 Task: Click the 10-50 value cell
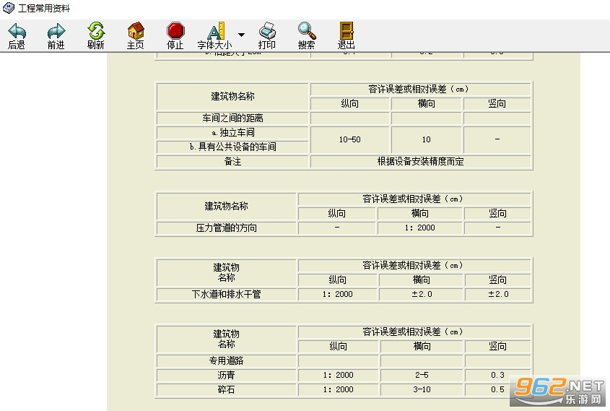pyautogui.click(x=349, y=139)
